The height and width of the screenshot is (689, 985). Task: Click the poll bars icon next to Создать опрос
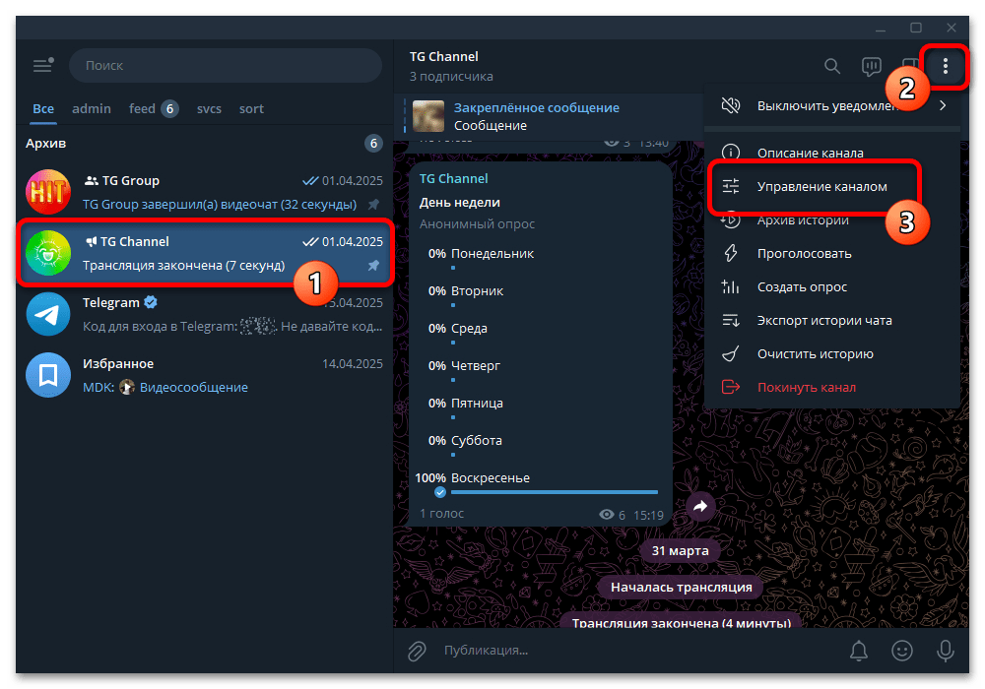(730, 286)
